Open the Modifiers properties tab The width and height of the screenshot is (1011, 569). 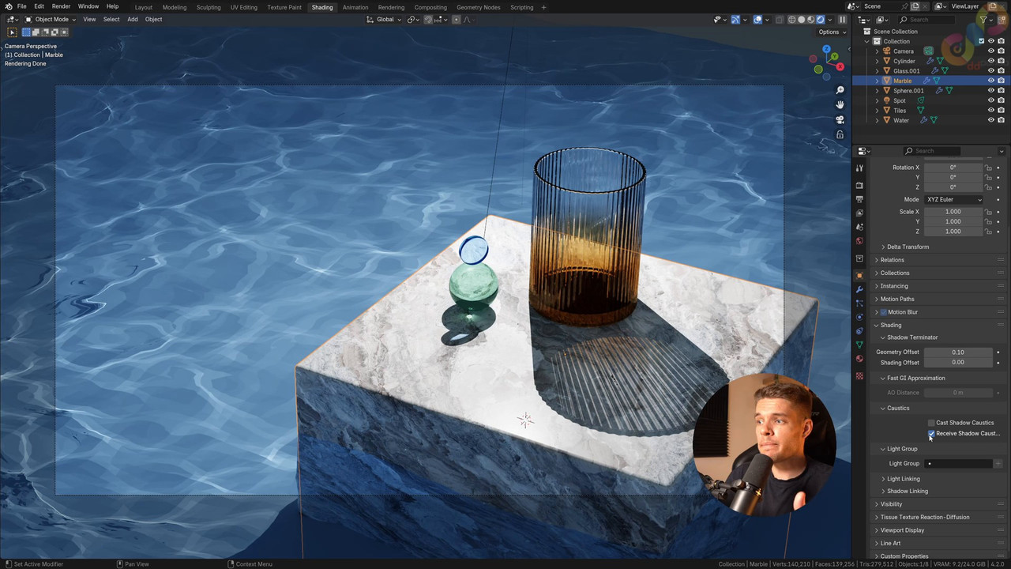point(859,289)
